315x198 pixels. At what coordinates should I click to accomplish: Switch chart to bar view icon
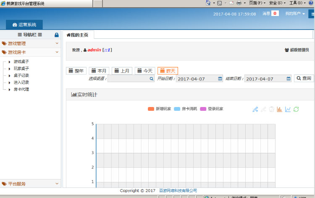[279, 109]
